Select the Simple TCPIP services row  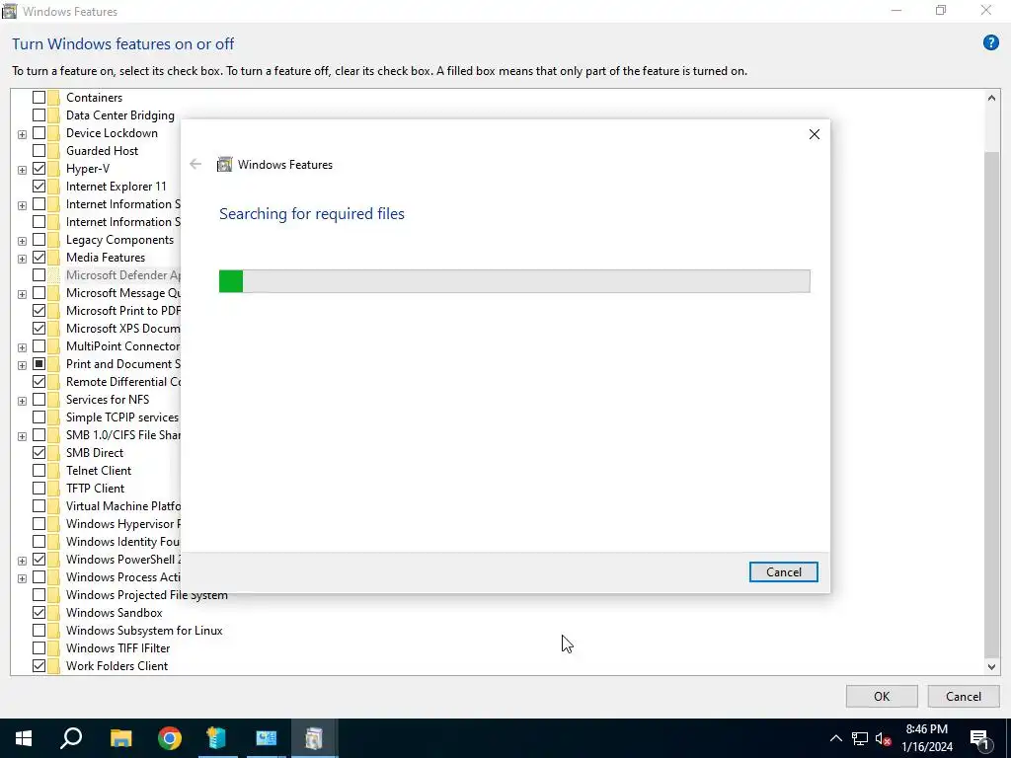tap(121, 417)
